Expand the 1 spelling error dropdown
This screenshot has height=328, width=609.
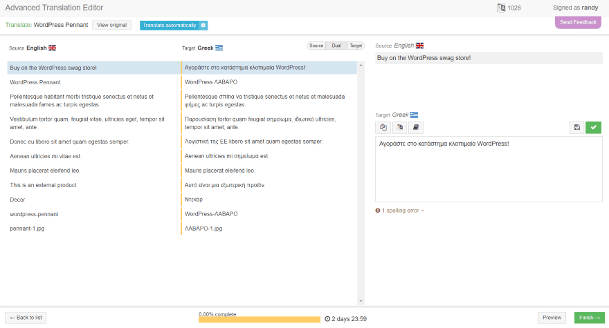point(403,211)
